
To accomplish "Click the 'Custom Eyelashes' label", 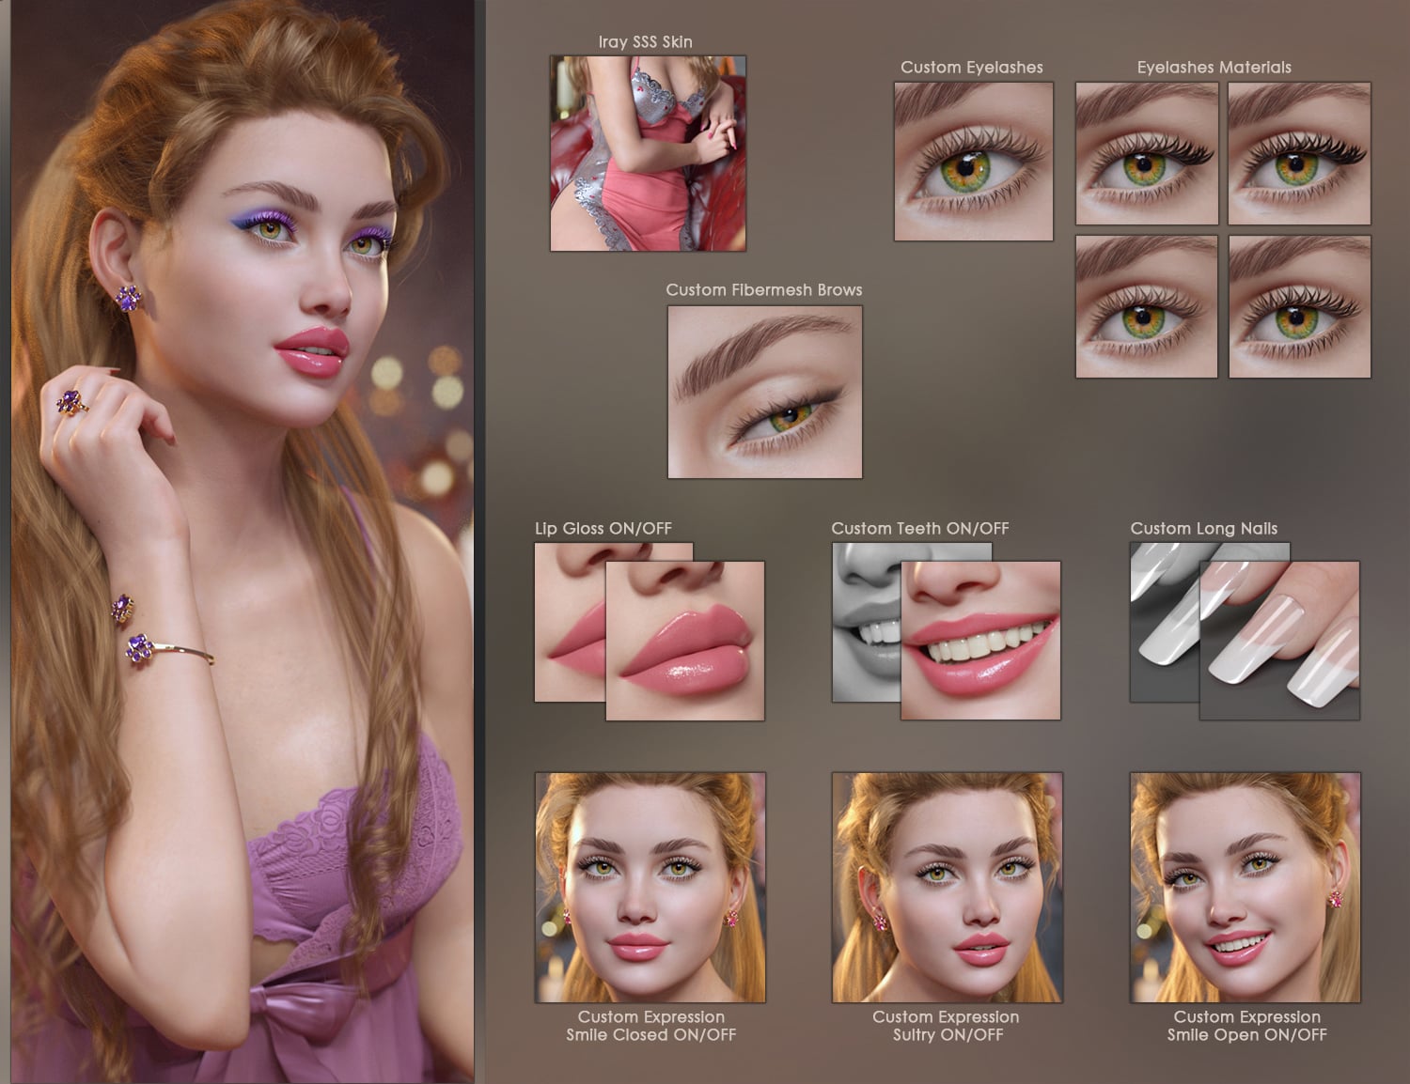I will (x=972, y=68).
